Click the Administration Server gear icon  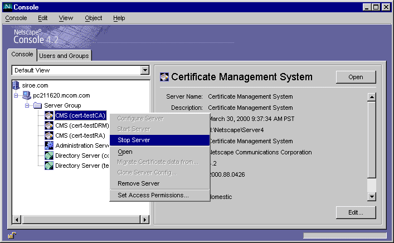click(x=49, y=145)
